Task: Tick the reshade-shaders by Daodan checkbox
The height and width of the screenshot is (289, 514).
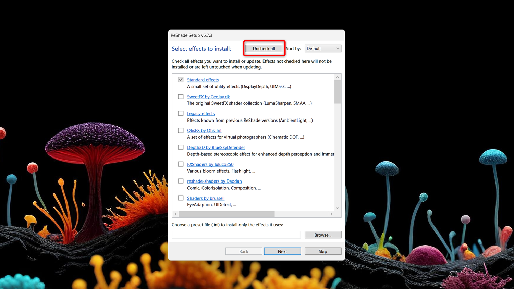Action: [181, 181]
